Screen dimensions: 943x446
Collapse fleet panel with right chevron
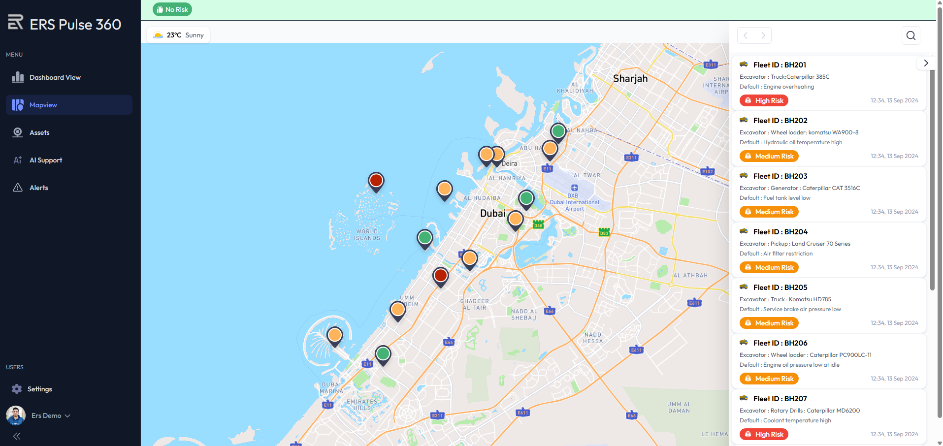(926, 63)
